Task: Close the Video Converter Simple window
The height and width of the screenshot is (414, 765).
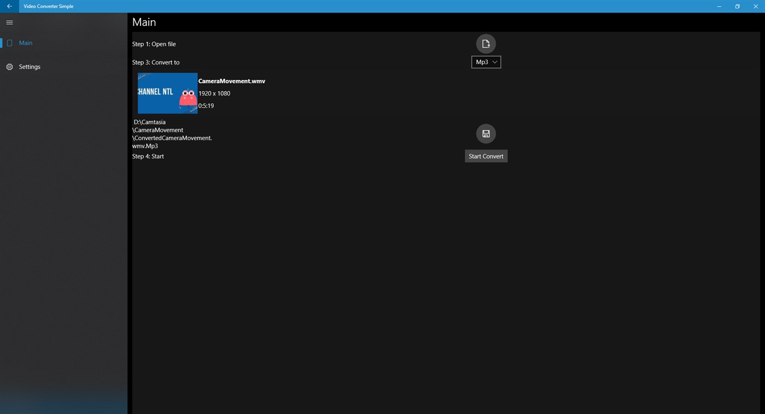Action: coord(755,6)
